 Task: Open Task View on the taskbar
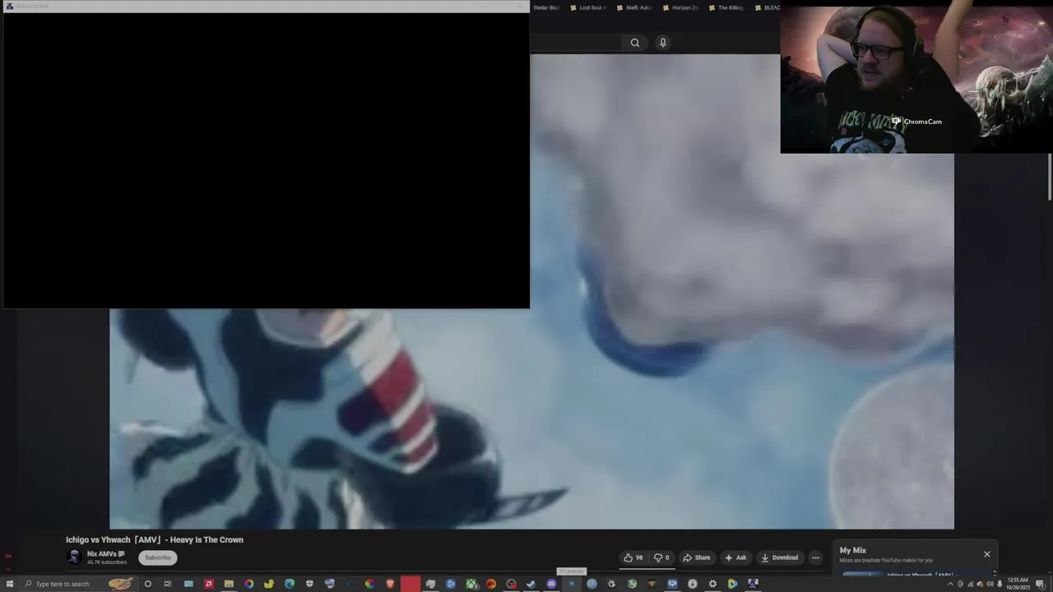click(x=168, y=584)
